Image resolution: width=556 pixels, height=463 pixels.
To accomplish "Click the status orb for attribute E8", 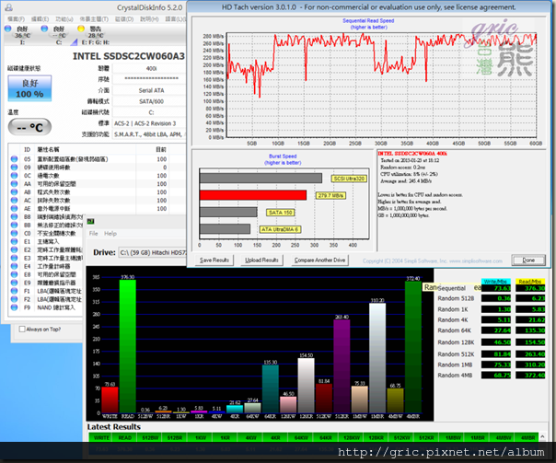I will [x=14, y=274].
